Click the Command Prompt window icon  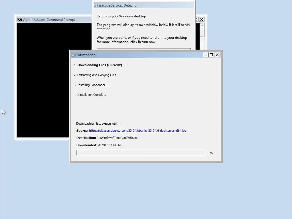click(20, 20)
